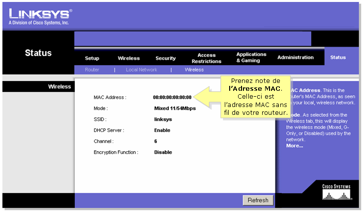Click the DHCP Server Enable value

162,130
